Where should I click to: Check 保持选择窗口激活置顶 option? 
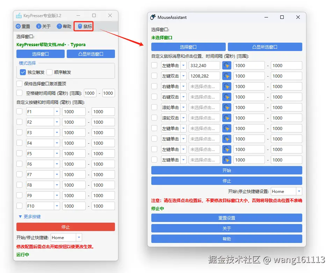20,84
